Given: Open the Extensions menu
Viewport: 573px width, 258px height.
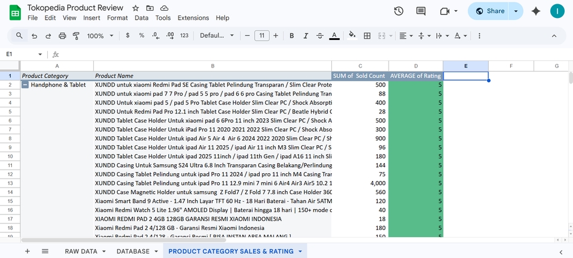Looking at the screenshot, I should click(193, 18).
